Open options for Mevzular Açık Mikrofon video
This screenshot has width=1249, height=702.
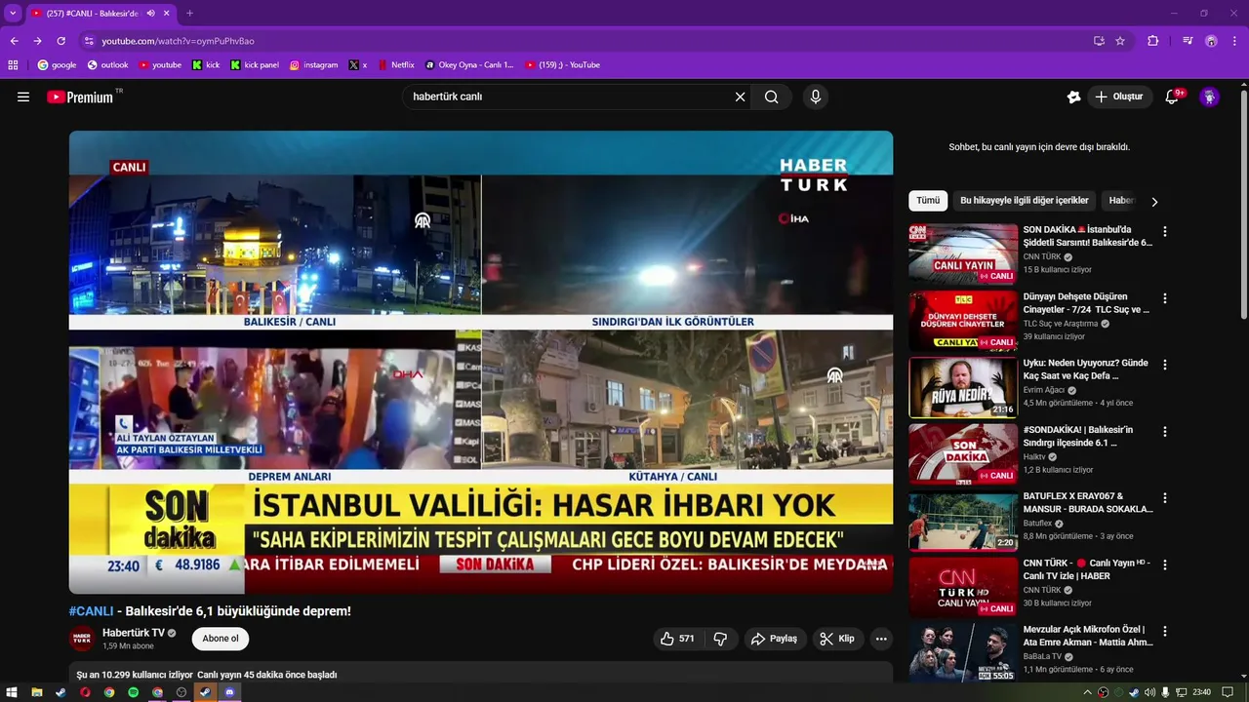(x=1164, y=631)
